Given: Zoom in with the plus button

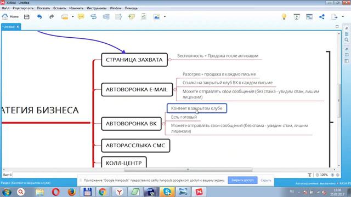Looking at the screenshot, I should (x=332, y=175).
